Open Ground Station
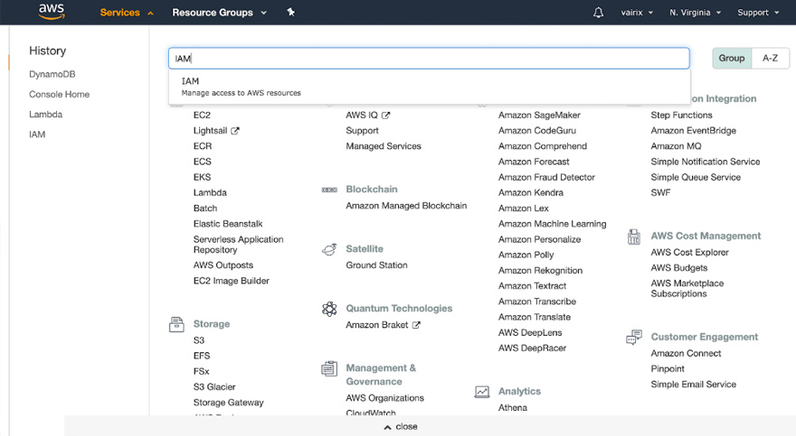 click(376, 265)
